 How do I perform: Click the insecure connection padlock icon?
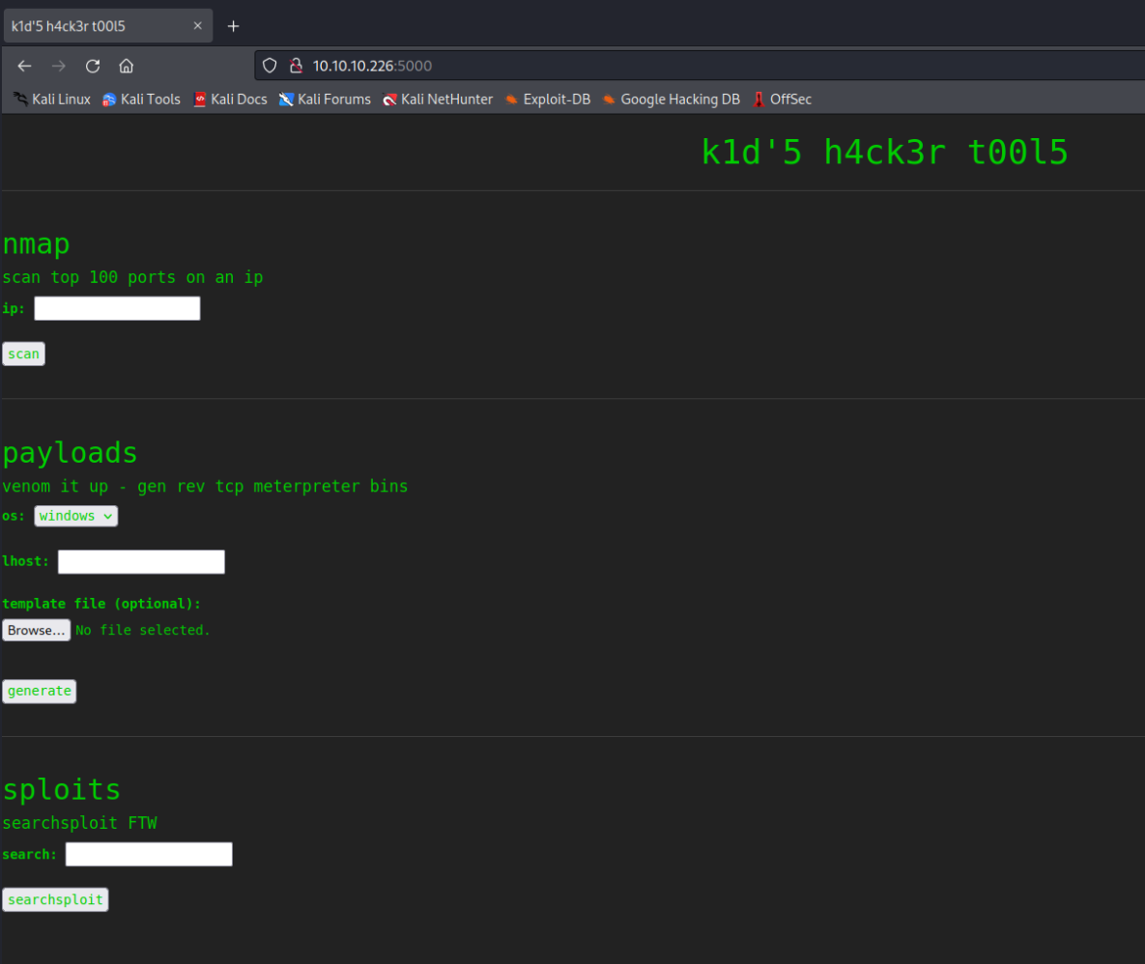point(296,66)
